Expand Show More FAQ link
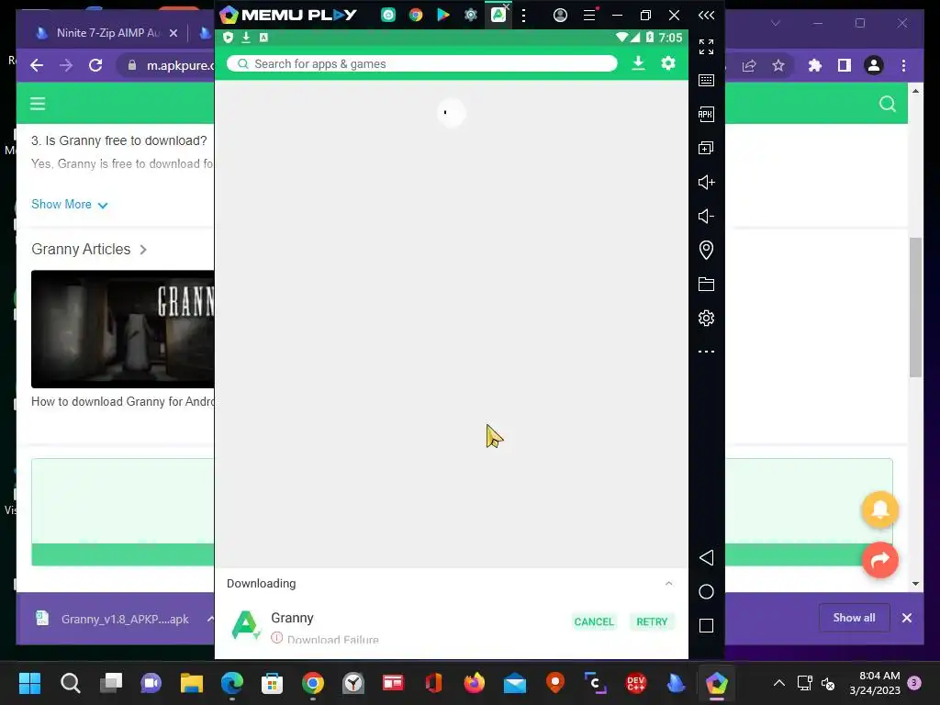 (70, 205)
